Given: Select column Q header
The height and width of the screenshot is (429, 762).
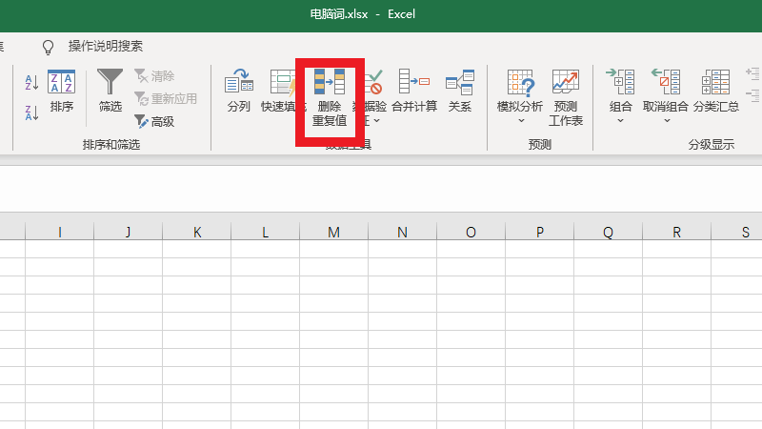Looking at the screenshot, I should point(608,232).
